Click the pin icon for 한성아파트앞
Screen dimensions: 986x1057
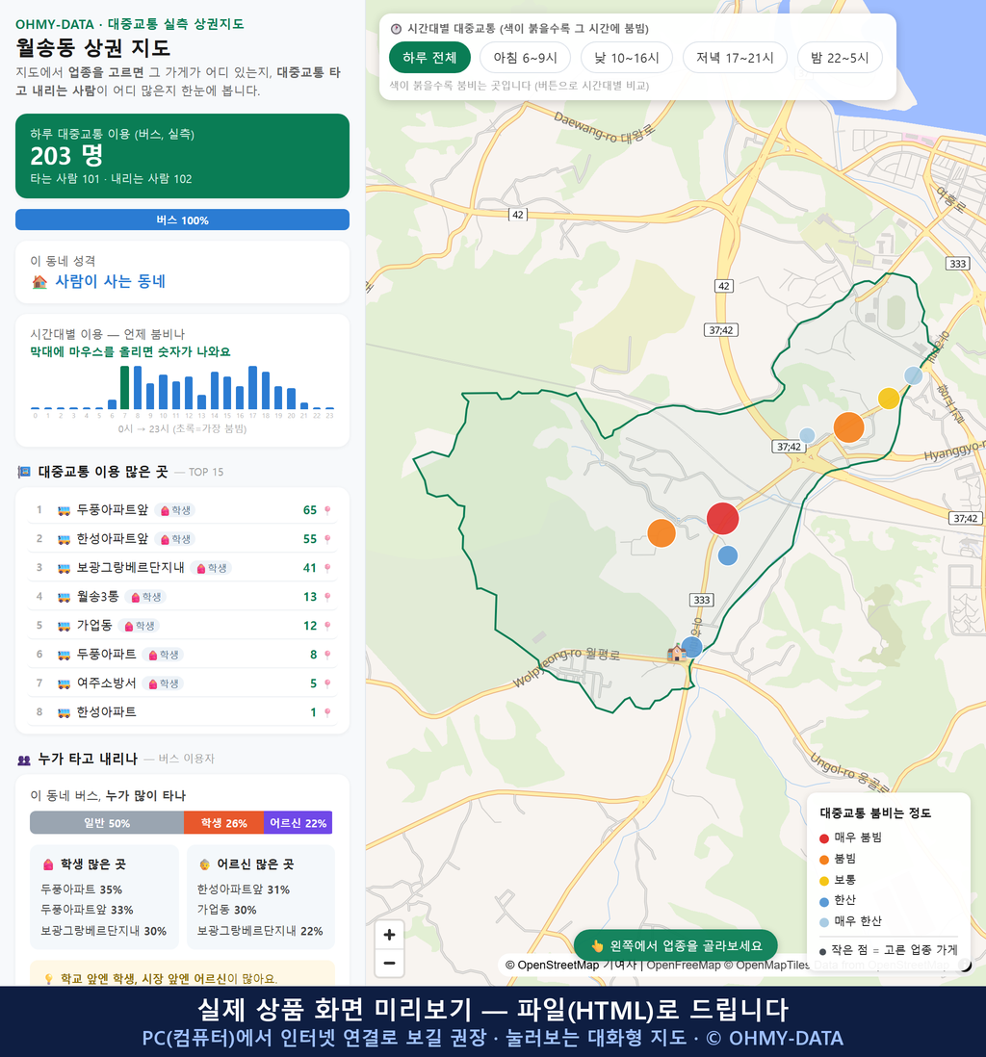click(327, 539)
